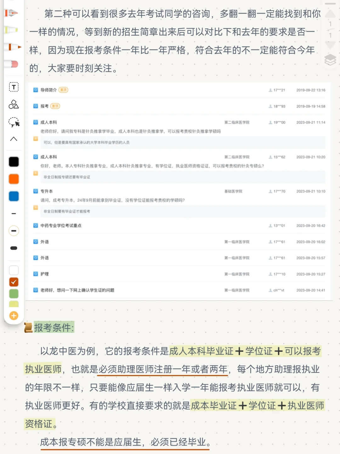Viewport: 340px width, 454px height.
Task: Add a new color with plus button
Action: [x=14, y=316]
